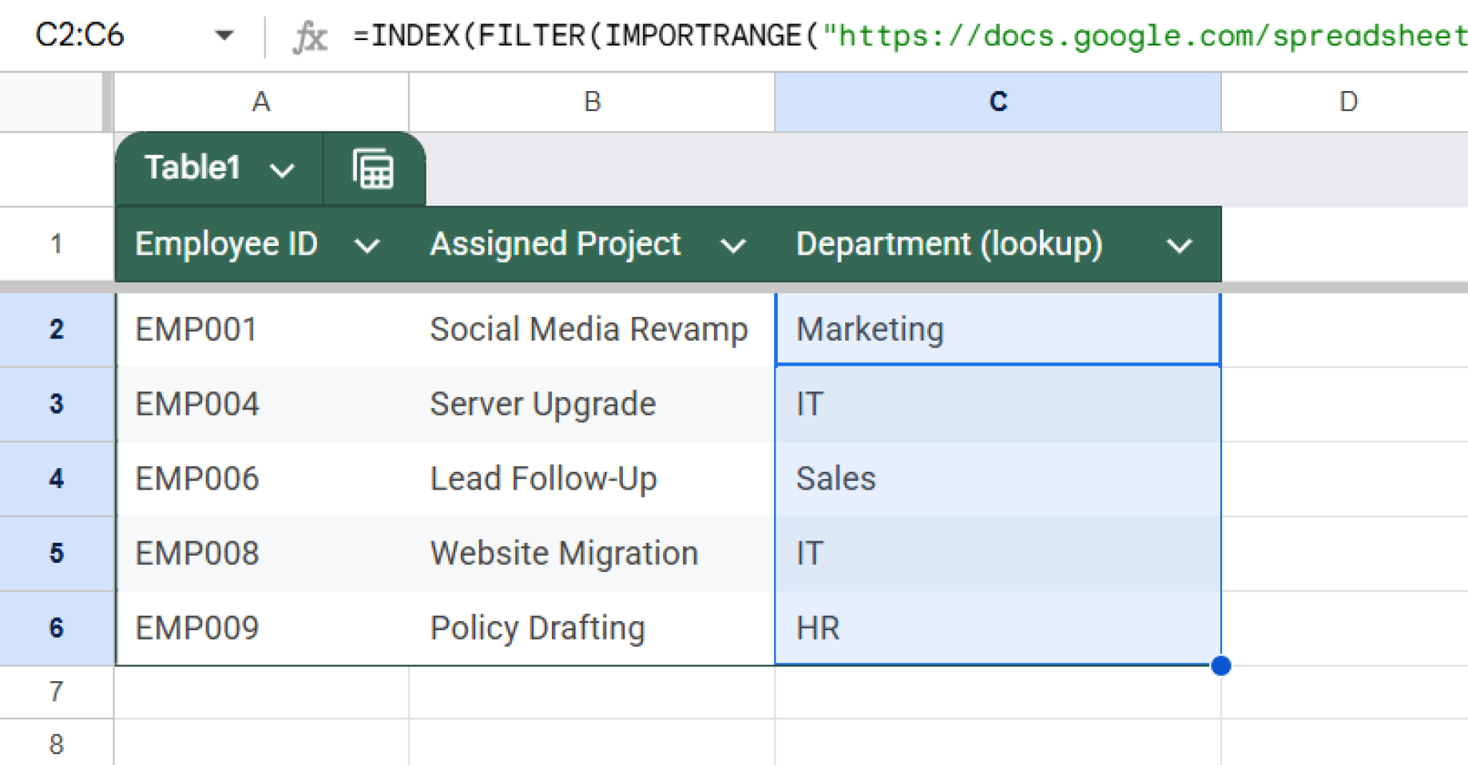The width and height of the screenshot is (1468, 765).
Task: Open the Table1 name chevron menu
Action: (x=282, y=170)
